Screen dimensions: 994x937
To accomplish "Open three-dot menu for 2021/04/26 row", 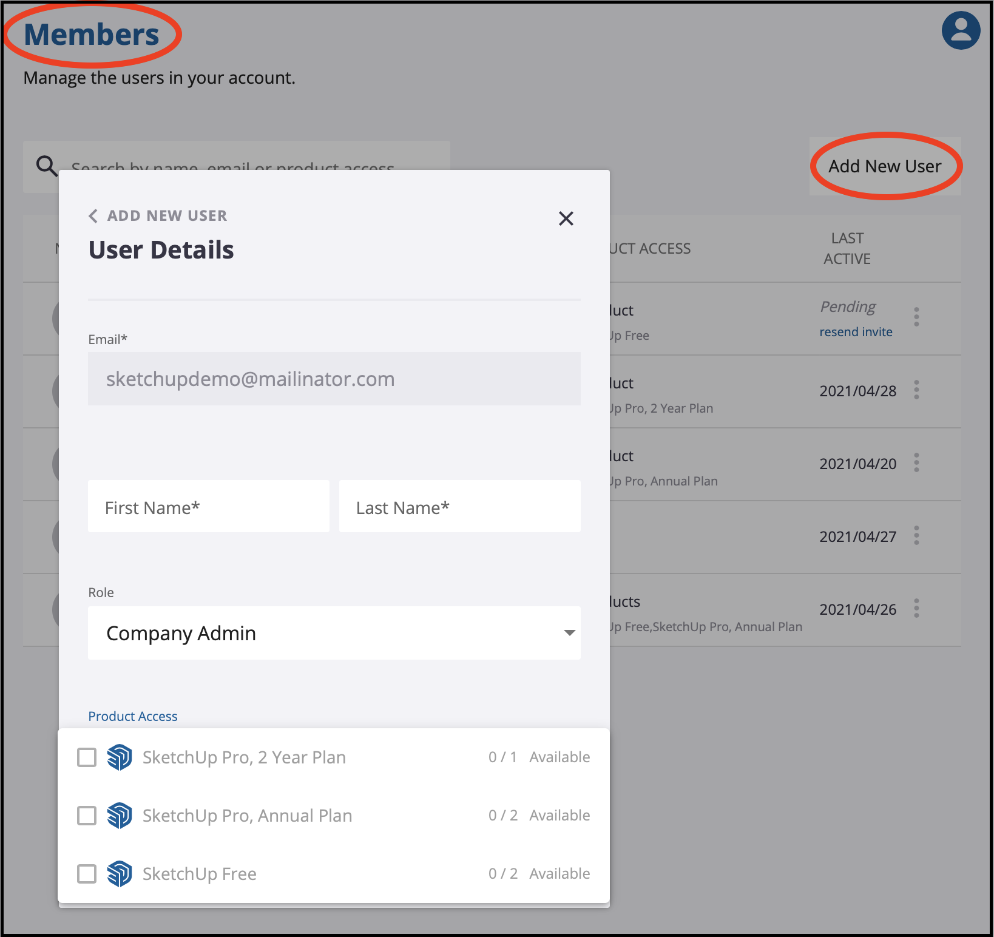I will (x=916, y=608).
